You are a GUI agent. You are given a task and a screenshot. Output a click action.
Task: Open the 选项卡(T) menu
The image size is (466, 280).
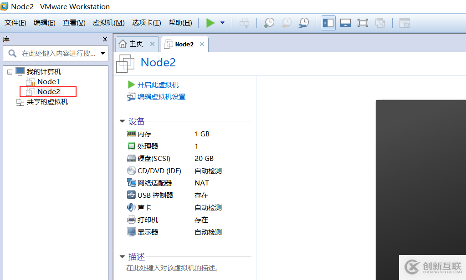click(147, 23)
